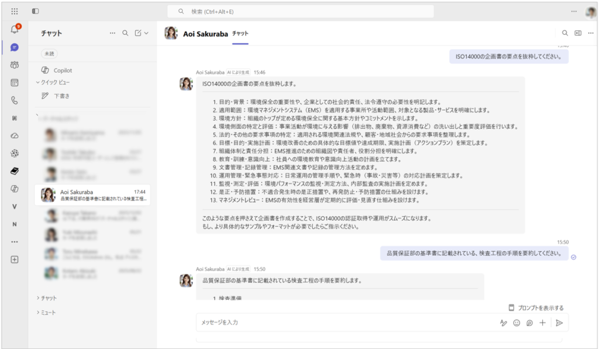The height and width of the screenshot is (349, 599).
Task: Expand the ミュート section
Action: pos(46,312)
